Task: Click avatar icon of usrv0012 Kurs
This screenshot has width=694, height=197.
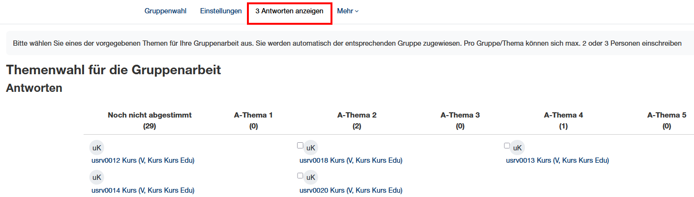Action: click(97, 148)
